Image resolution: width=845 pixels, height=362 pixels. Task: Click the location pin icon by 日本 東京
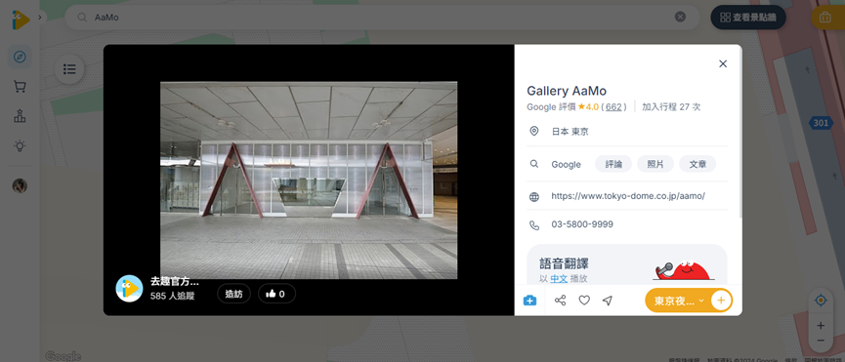coord(534,132)
